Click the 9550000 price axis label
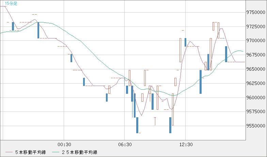The image size is (267, 157). (256, 126)
